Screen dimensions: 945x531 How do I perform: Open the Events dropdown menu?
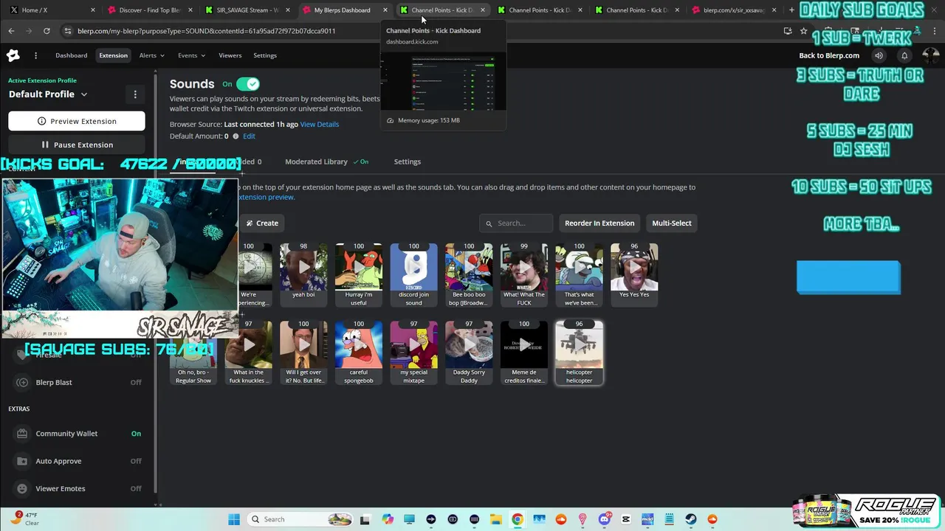191,55
